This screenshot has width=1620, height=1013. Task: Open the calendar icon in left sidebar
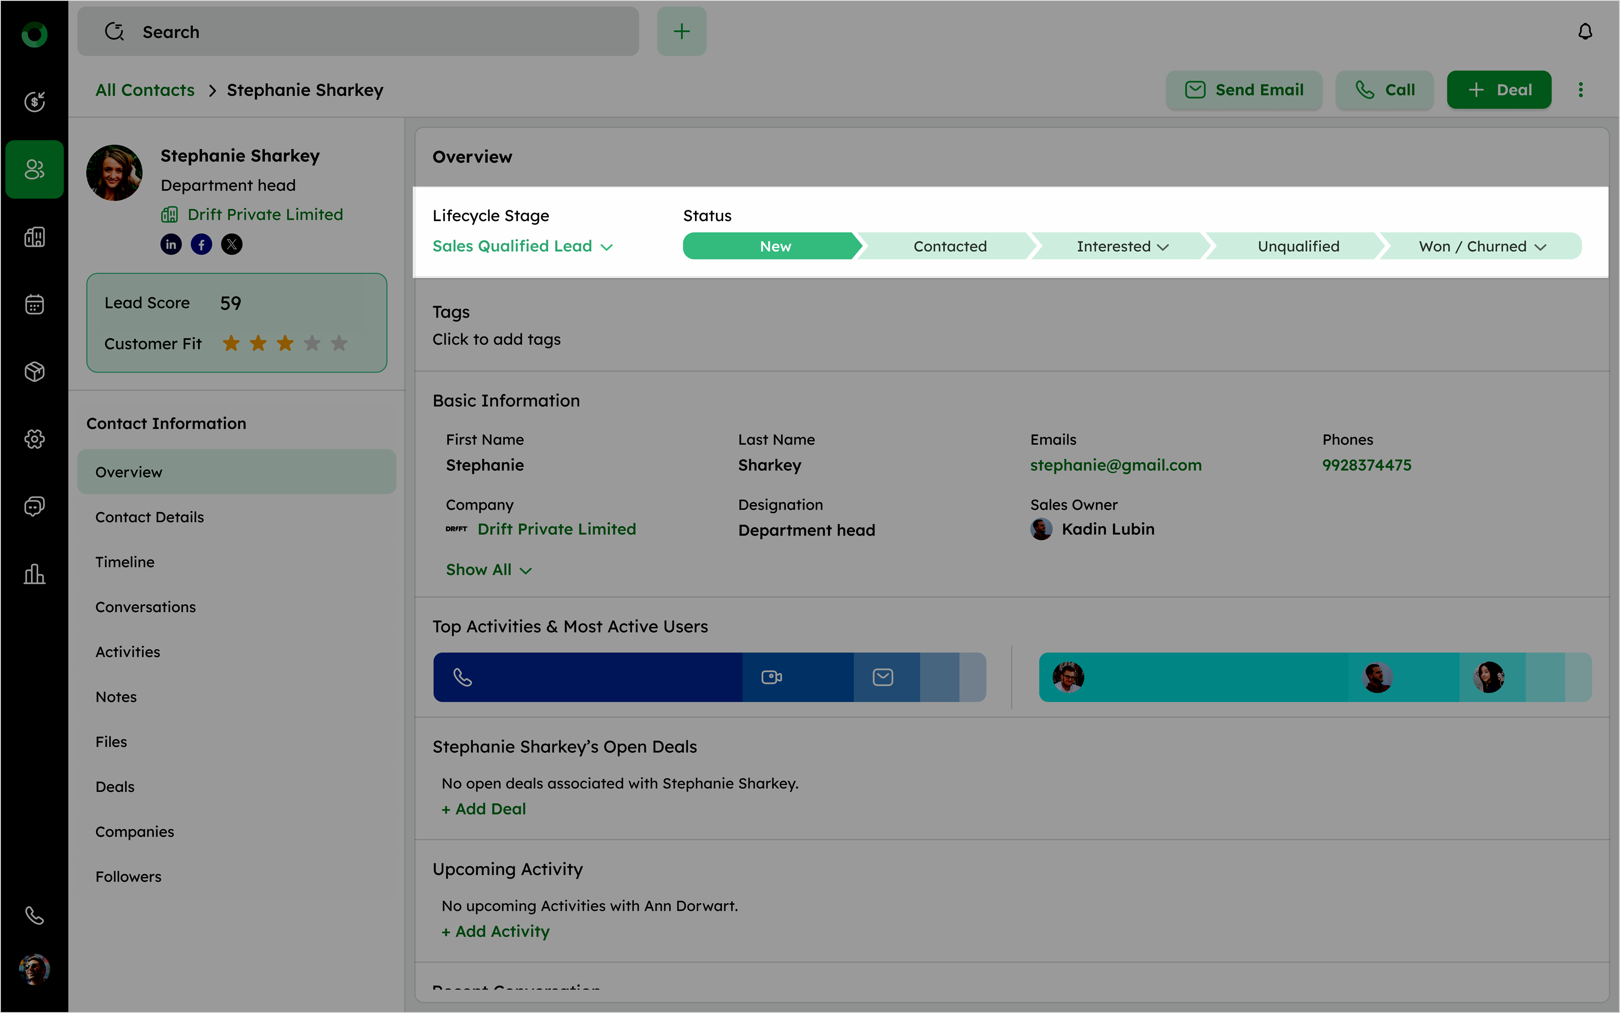pyautogui.click(x=34, y=305)
